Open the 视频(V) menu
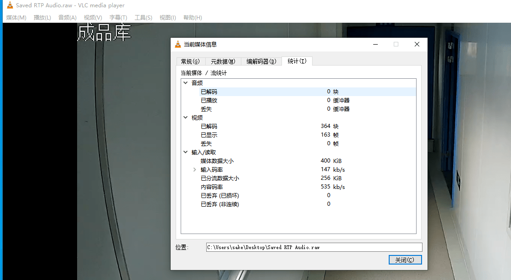Screen dimensions: 511x280 pos(93,18)
